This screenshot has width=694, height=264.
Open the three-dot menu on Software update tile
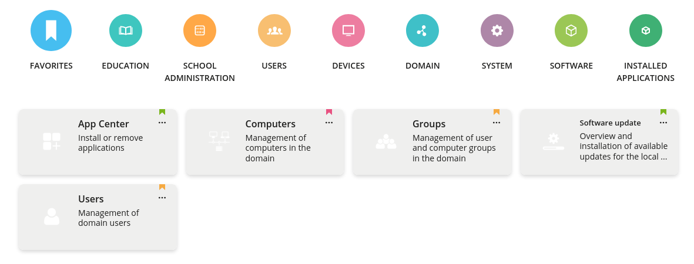[663, 123]
